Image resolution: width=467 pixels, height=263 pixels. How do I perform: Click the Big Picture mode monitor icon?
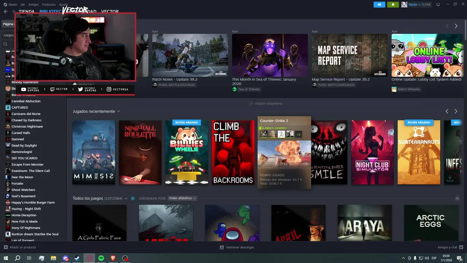(438, 4)
